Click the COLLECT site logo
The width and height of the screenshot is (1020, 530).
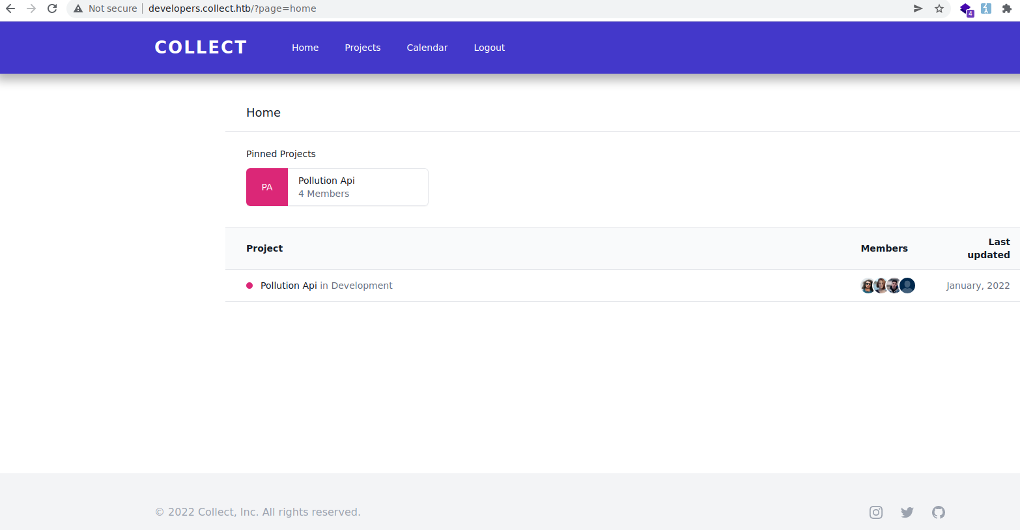pos(201,48)
